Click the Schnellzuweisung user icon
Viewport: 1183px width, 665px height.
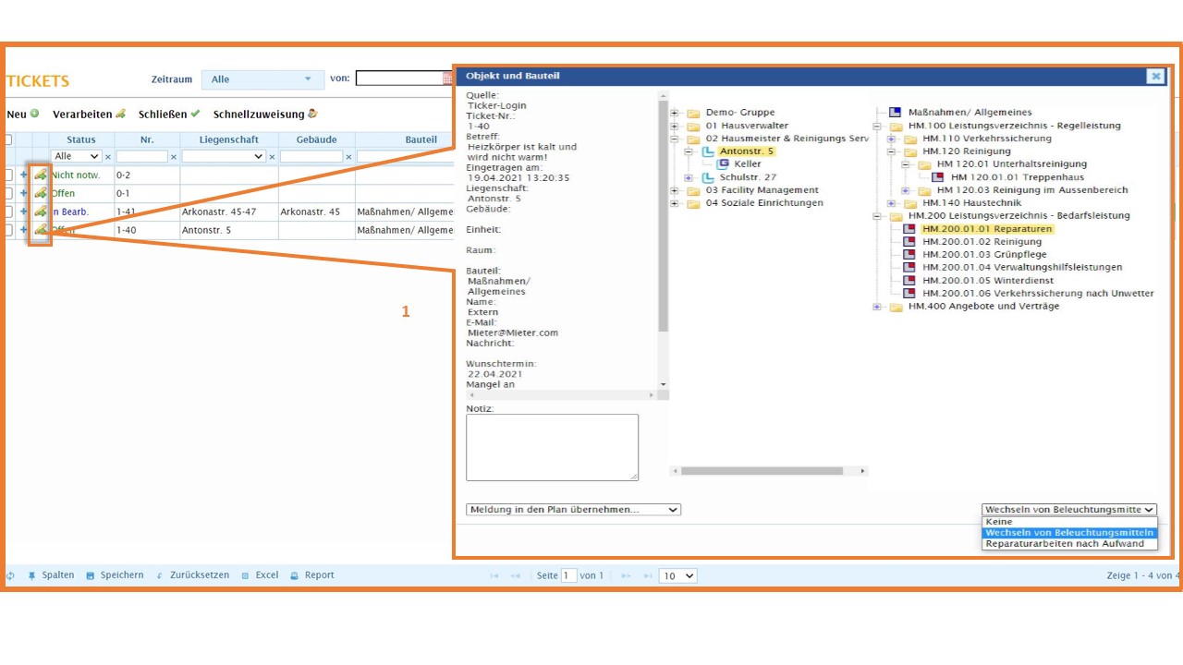312,114
